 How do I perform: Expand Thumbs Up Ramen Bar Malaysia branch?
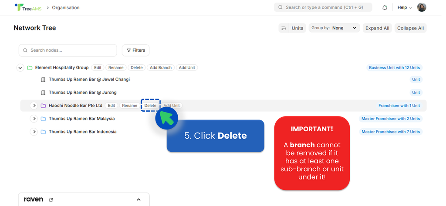click(x=34, y=119)
